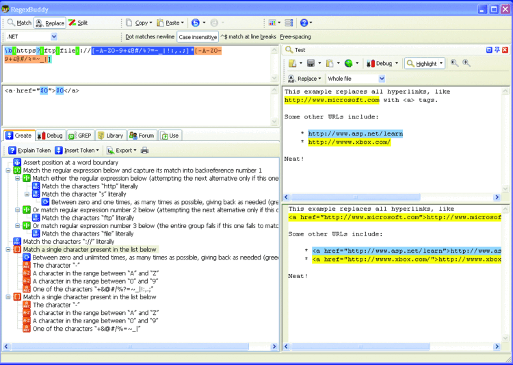
Task: Open the Whole file scope dropdown
Action: [x=382, y=79]
